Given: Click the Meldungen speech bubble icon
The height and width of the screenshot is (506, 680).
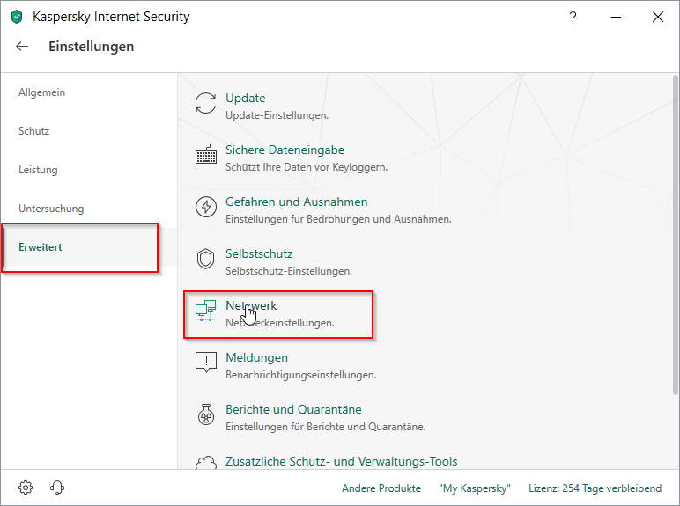Looking at the screenshot, I should tap(205, 363).
